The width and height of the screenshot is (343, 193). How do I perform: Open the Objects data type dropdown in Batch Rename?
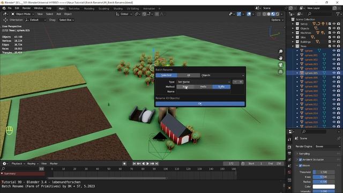(x=222, y=75)
